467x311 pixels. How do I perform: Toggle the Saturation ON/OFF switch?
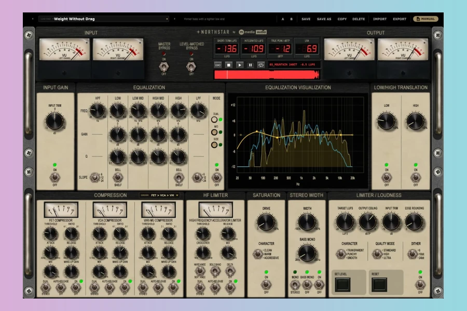point(266,285)
